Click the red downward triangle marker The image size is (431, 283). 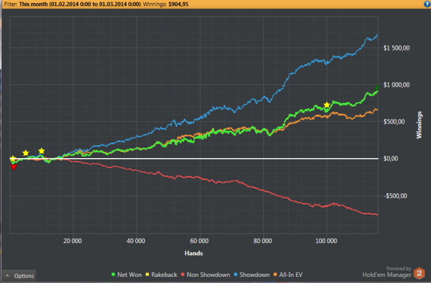tap(14, 167)
